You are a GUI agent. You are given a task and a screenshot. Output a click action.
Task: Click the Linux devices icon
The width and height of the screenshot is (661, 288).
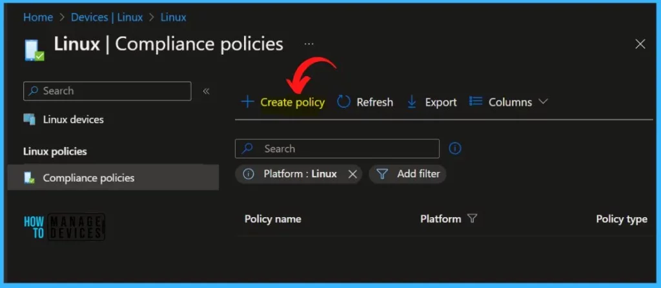pos(30,120)
